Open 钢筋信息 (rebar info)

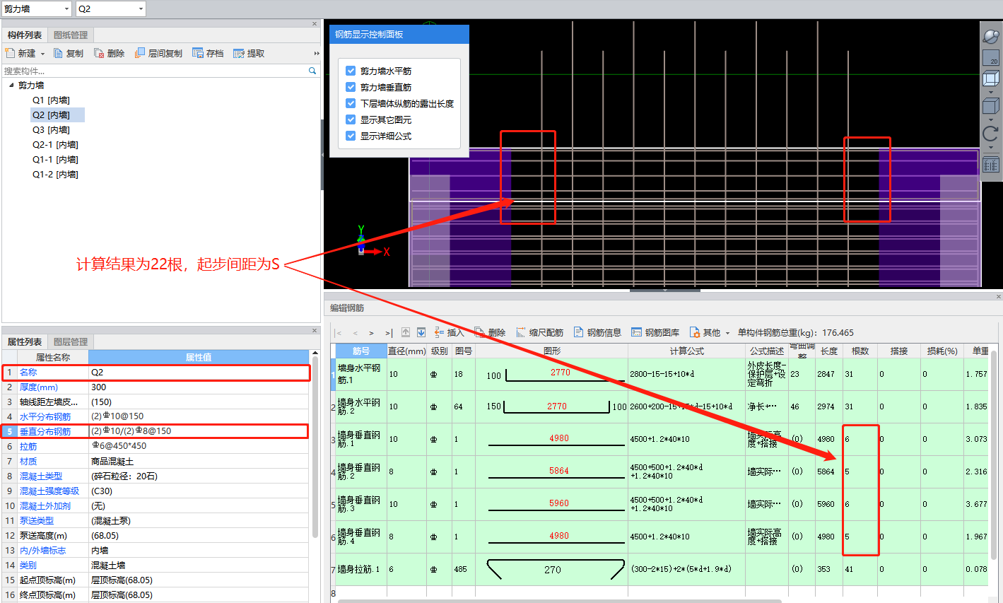click(x=597, y=332)
